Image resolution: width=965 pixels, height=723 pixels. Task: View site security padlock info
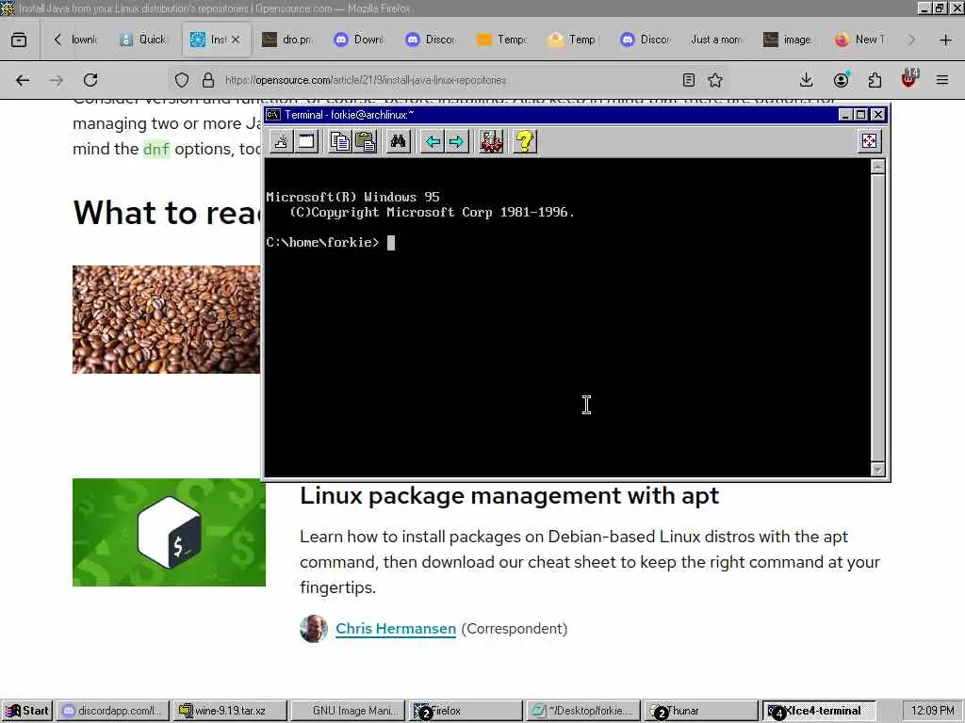(x=208, y=80)
